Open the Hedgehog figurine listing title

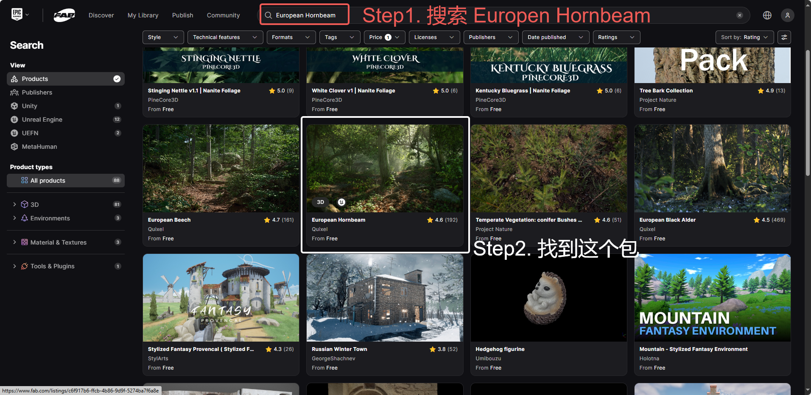[500, 349]
